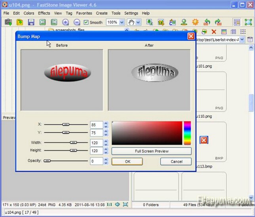Click the X value input field
The height and width of the screenshot is (217, 255).
point(96,125)
